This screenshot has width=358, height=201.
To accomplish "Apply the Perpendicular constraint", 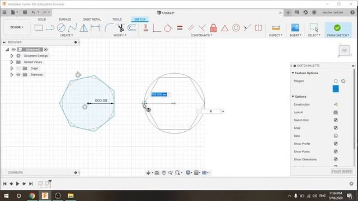I will coord(202,28).
